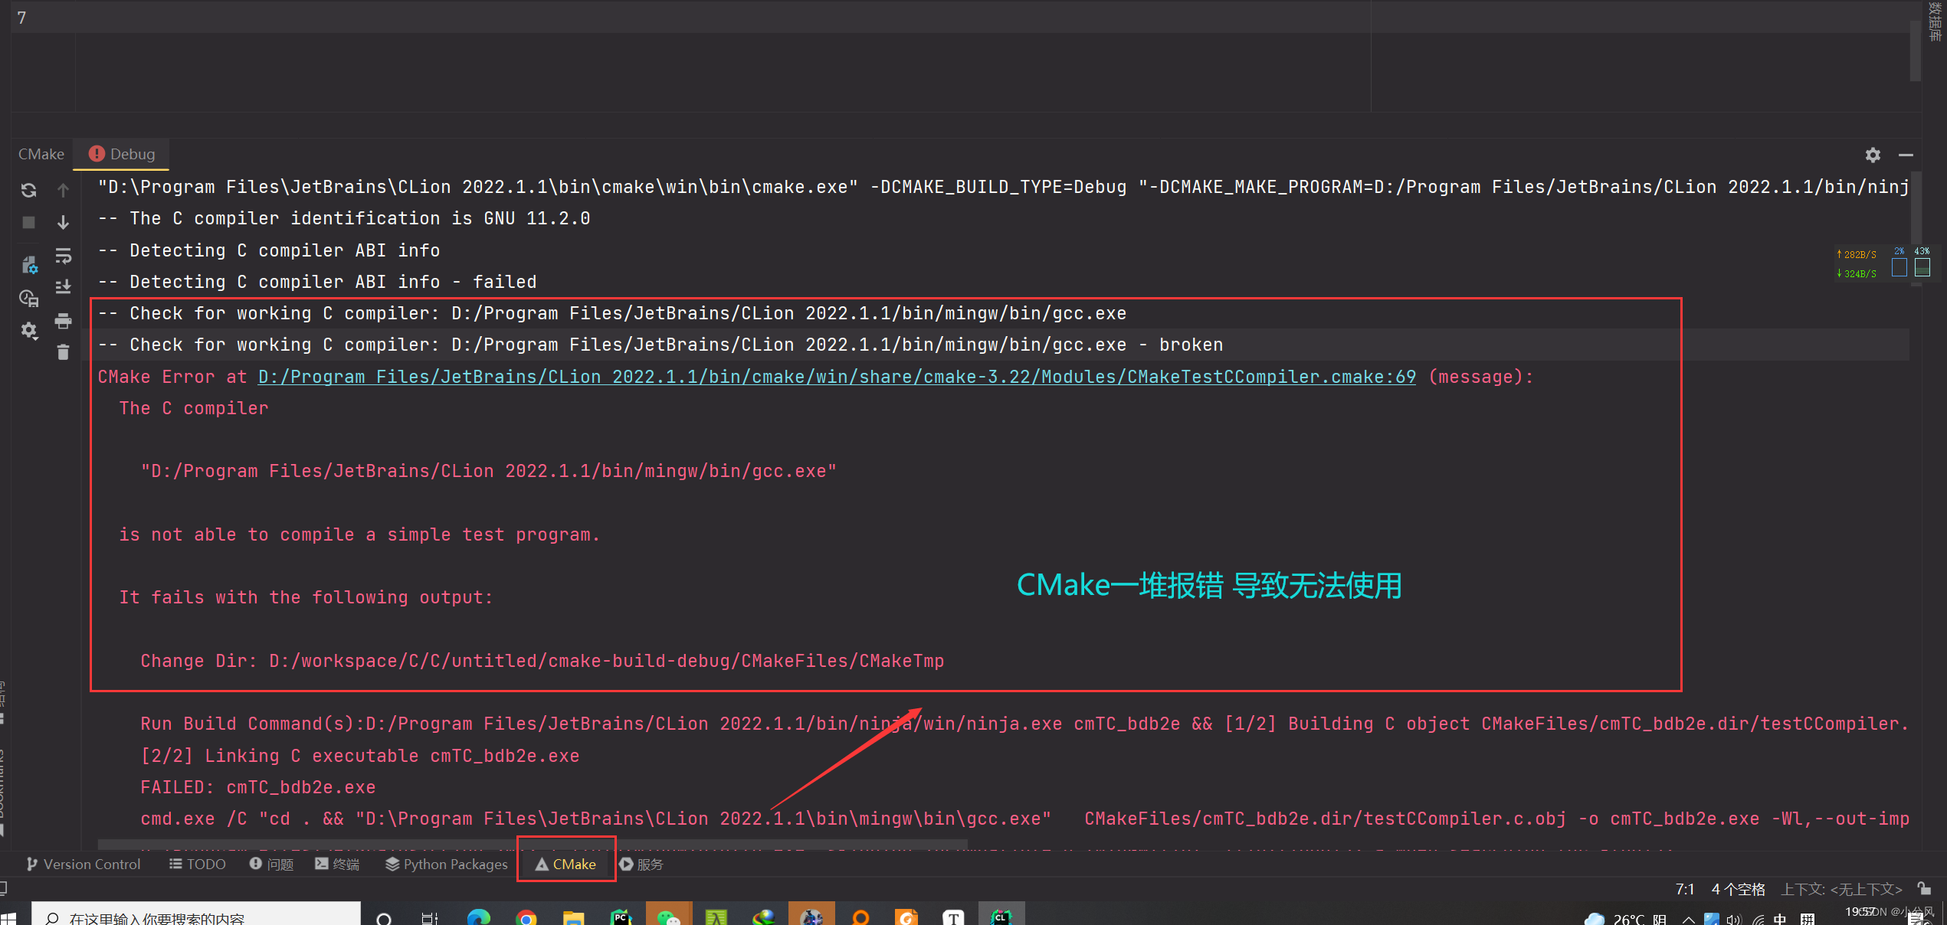Open the volume control in the system tray

[x=1733, y=919]
